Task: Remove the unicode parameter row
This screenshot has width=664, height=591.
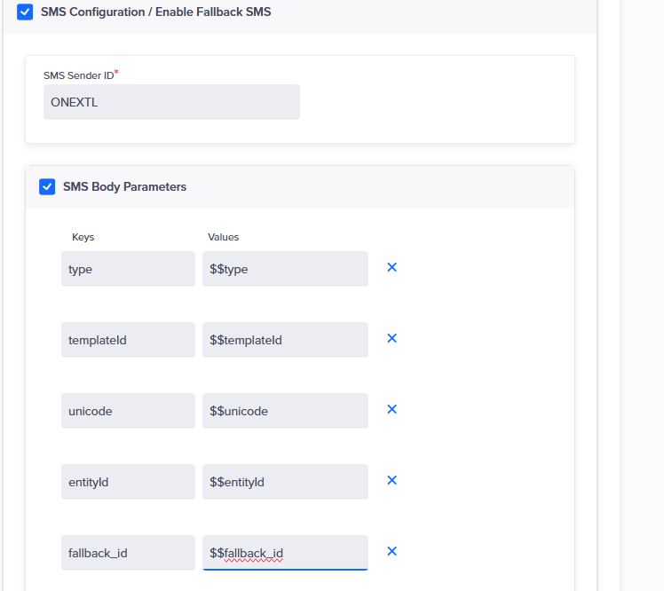Action: click(391, 409)
